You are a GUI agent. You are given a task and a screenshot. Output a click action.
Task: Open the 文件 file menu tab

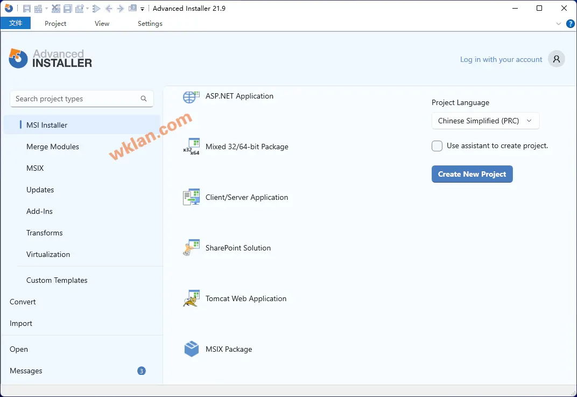(x=16, y=23)
